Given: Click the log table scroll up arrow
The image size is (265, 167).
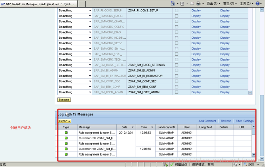Looking at the screenshot, I should click(x=254, y=127).
